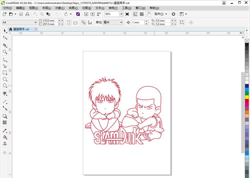This screenshot has height=178, width=250.
Task: Click the New document icon
Action: pyautogui.click(x=4, y=14)
